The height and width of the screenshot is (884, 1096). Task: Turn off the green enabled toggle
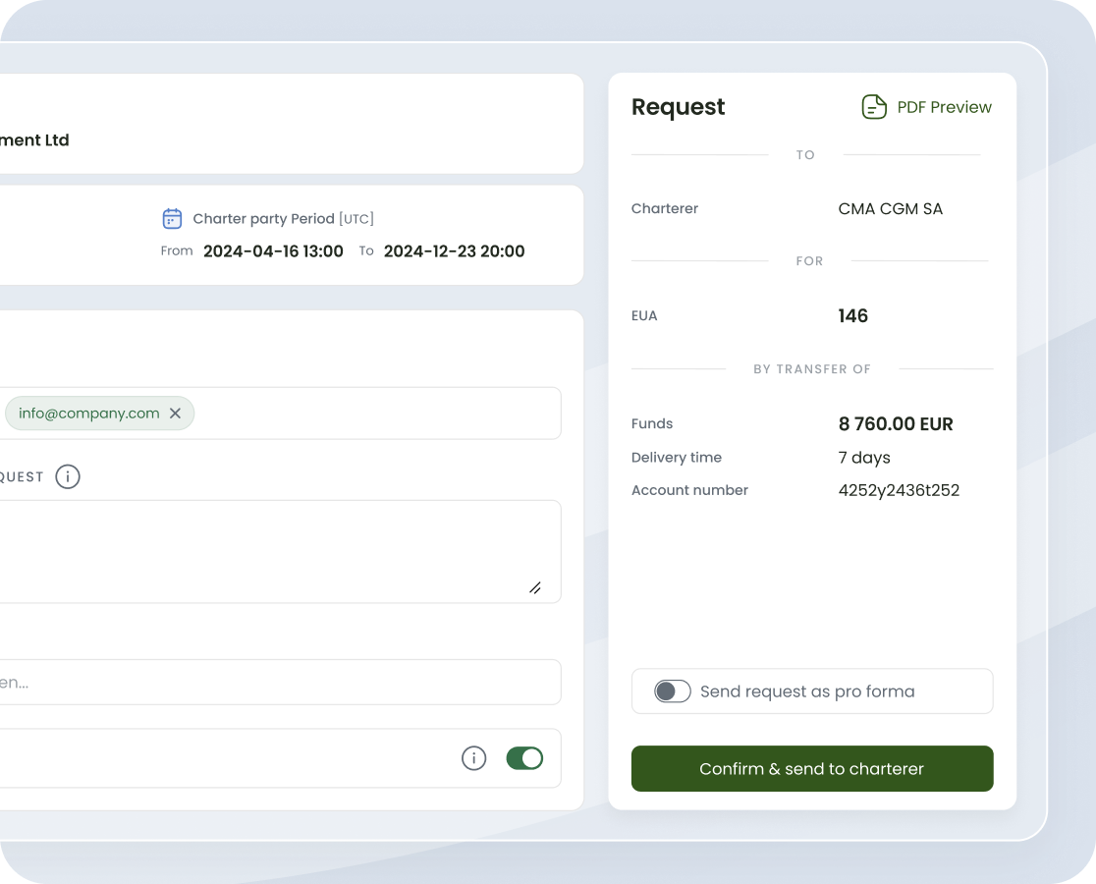(x=524, y=758)
